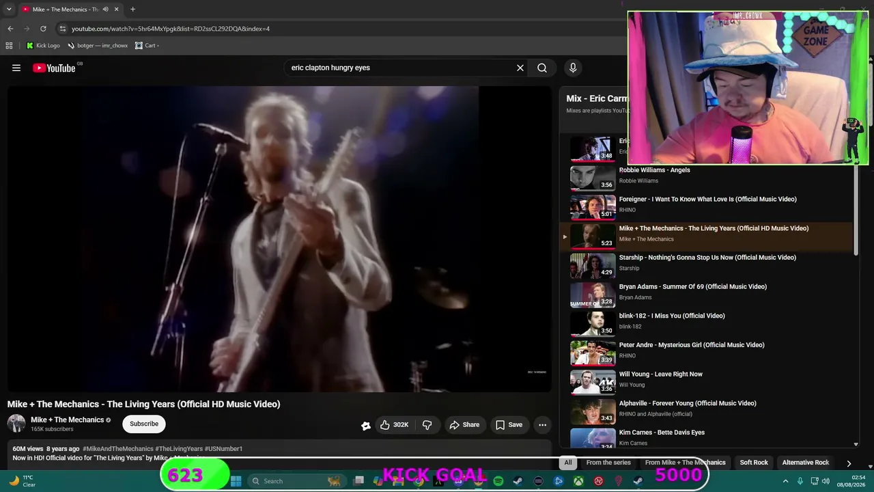Select the From the series chip

[608, 463]
